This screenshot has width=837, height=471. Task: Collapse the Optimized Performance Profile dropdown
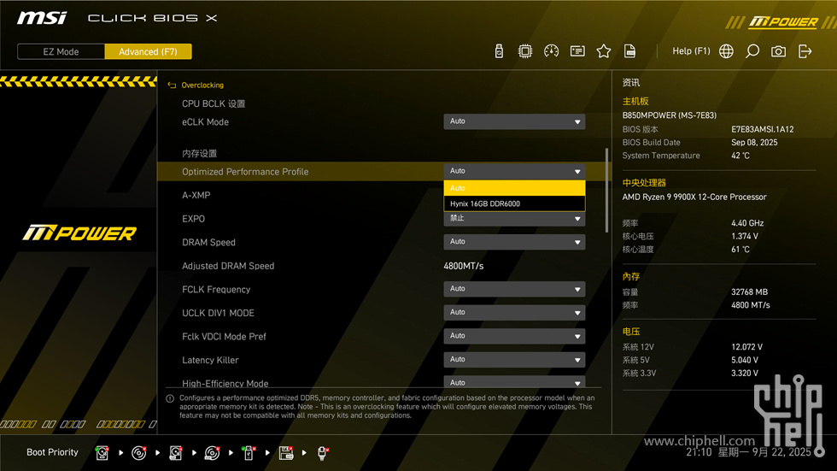tap(514, 172)
